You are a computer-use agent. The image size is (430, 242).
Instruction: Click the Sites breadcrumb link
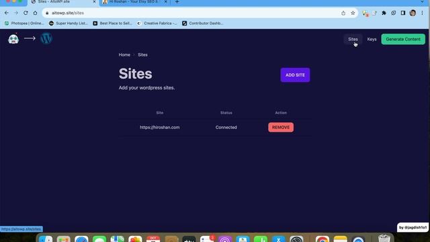[142, 55]
